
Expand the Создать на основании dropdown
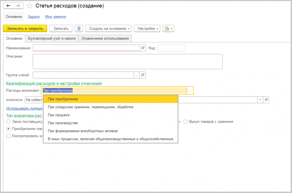click(110, 29)
